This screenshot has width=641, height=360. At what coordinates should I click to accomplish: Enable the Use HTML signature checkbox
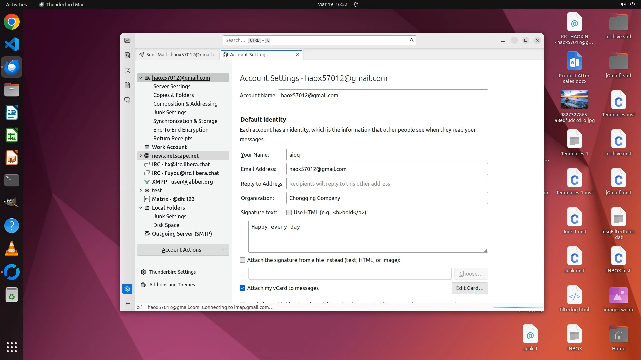(x=289, y=212)
